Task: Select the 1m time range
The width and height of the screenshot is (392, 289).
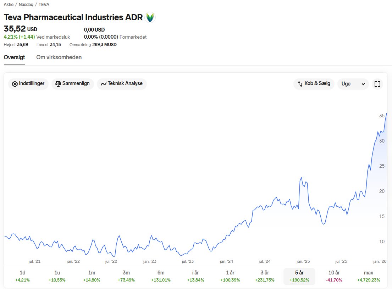Action: tap(92, 276)
